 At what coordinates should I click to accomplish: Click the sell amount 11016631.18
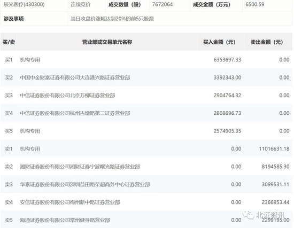pos(274,149)
